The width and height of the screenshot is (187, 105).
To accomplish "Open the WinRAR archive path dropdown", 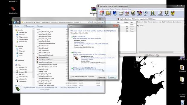I will tap(183, 19).
